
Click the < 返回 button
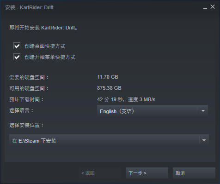pos(100,173)
